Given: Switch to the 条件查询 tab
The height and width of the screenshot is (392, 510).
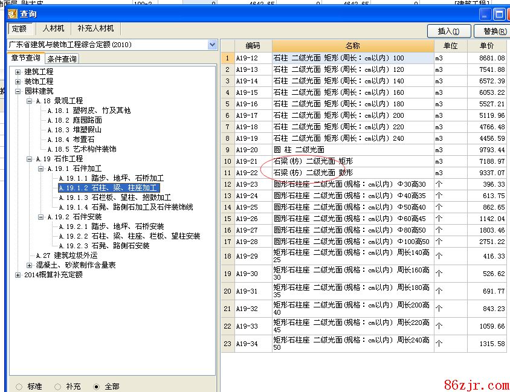Looking at the screenshot, I should (62, 59).
